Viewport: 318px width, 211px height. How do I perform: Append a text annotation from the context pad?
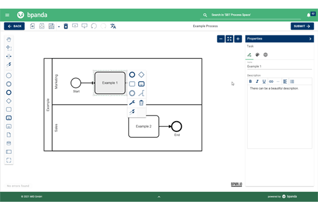(142, 93)
